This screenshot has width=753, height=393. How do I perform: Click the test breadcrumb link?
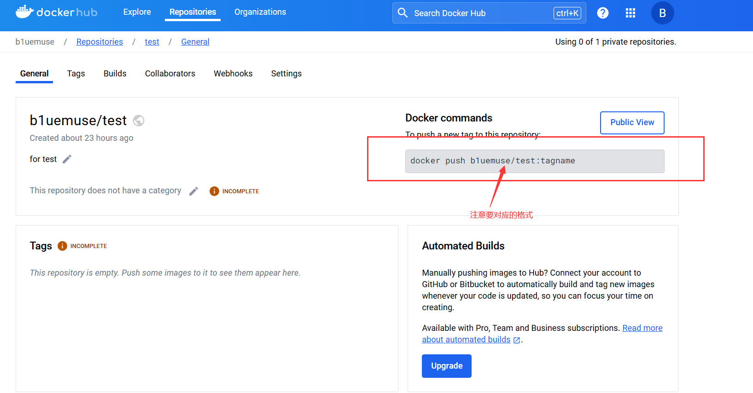(152, 42)
